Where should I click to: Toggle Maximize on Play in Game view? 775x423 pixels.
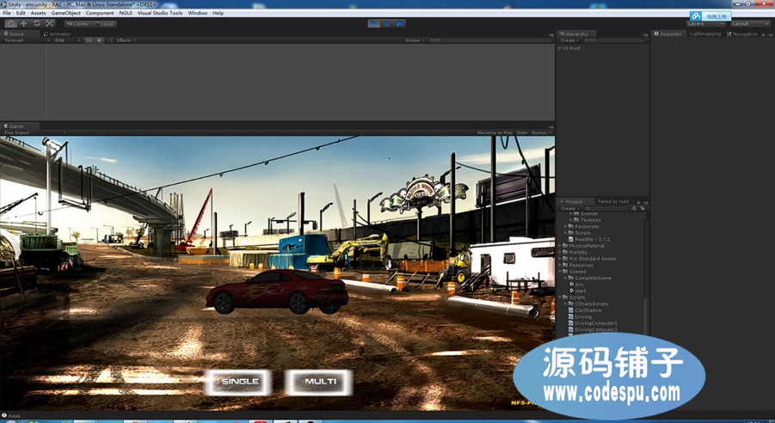(495, 133)
